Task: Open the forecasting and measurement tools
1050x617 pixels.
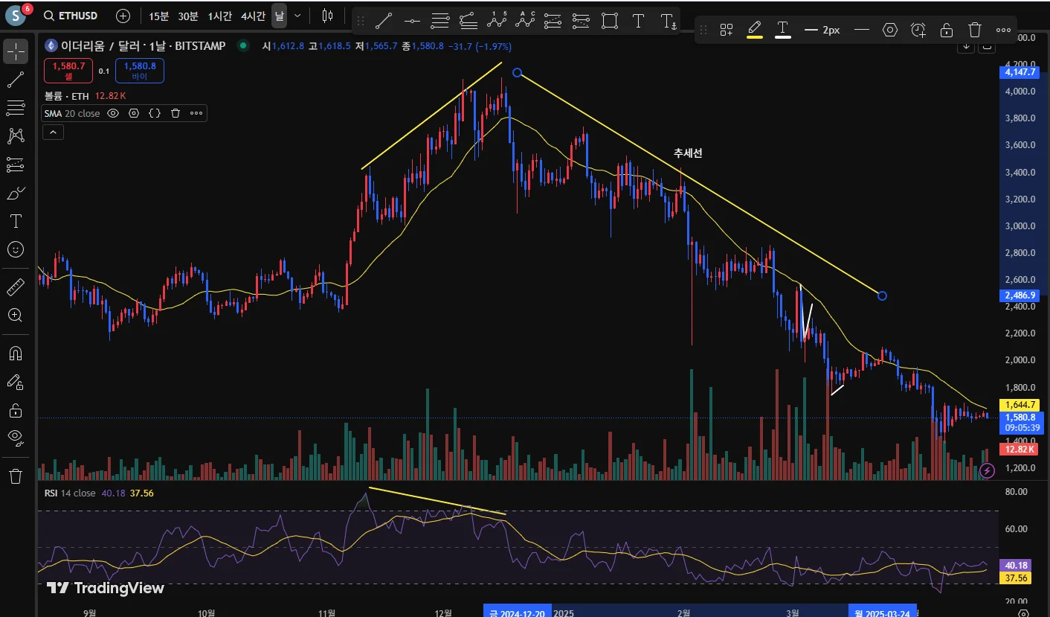Action: point(16,164)
